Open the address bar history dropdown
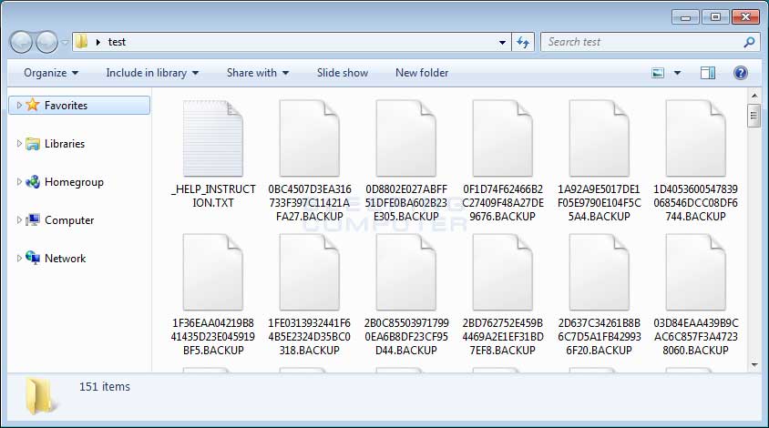 point(502,43)
